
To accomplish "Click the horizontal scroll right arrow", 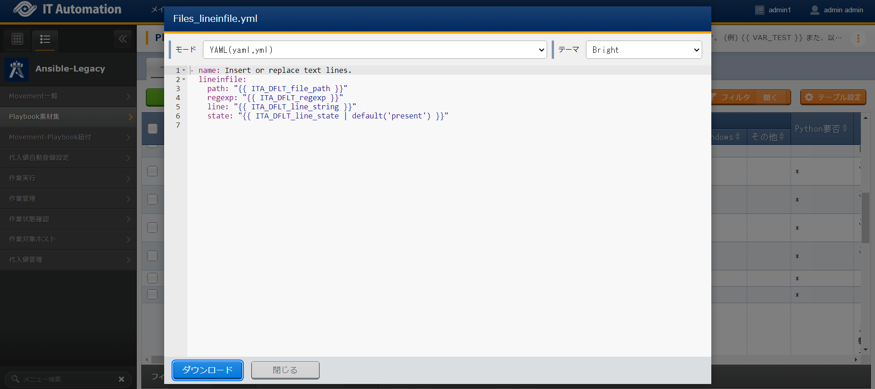I will coord(856,359).
